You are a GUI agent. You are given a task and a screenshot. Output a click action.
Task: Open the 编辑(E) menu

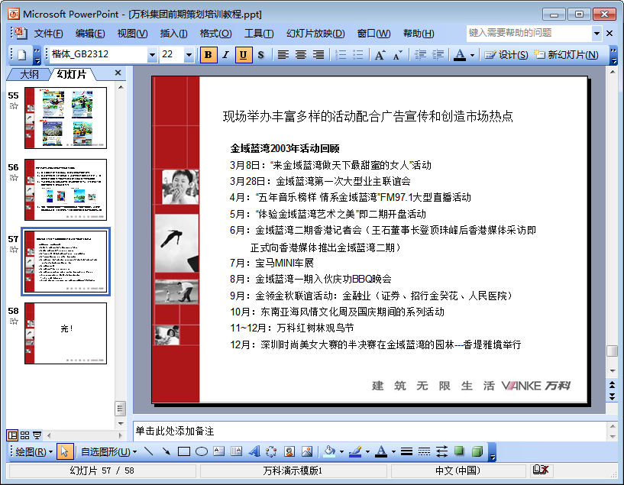(x=90, y=34)
